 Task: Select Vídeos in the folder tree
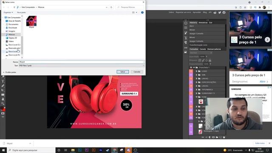10,41
